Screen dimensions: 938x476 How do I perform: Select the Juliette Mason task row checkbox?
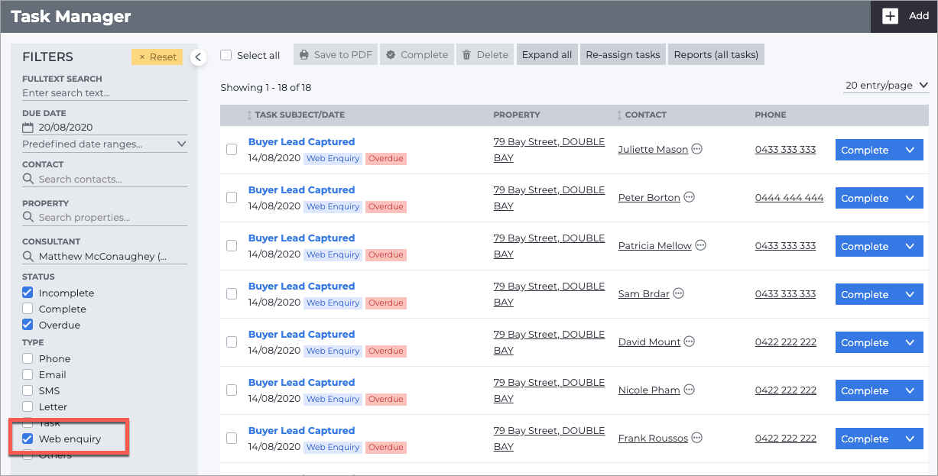click(x=232, y=150)
